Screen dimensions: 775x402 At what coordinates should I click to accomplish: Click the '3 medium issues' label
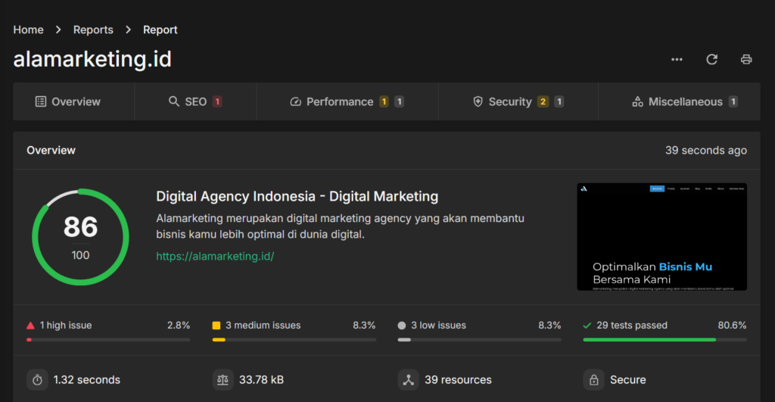tap(263, 326)
